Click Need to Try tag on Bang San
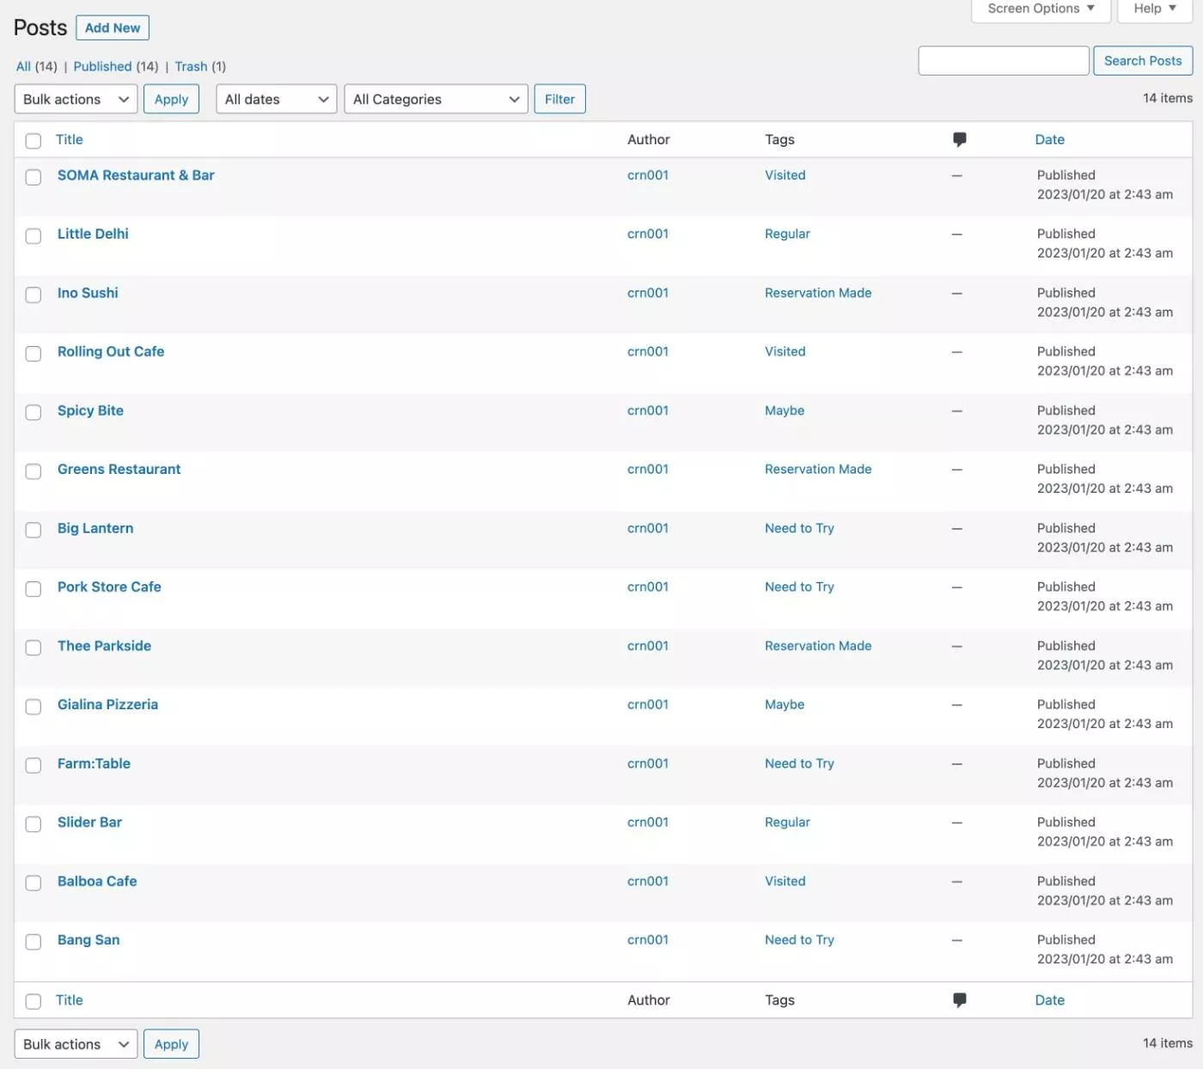Image resolution: width=1203 pixels, height=1069 pixels. (799, 940)
